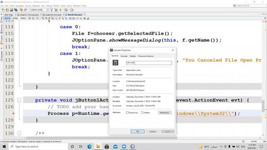The image size is (267, 150).
Task: Run the project with green play icon
Action: click(x=60, y=10)
